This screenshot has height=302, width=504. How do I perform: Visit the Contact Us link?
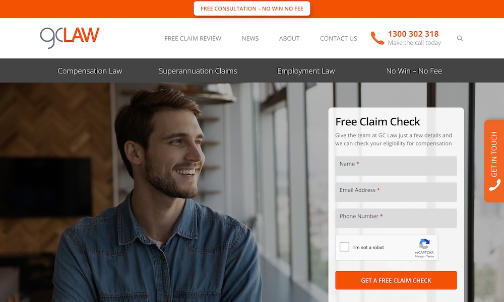[339, 39]
